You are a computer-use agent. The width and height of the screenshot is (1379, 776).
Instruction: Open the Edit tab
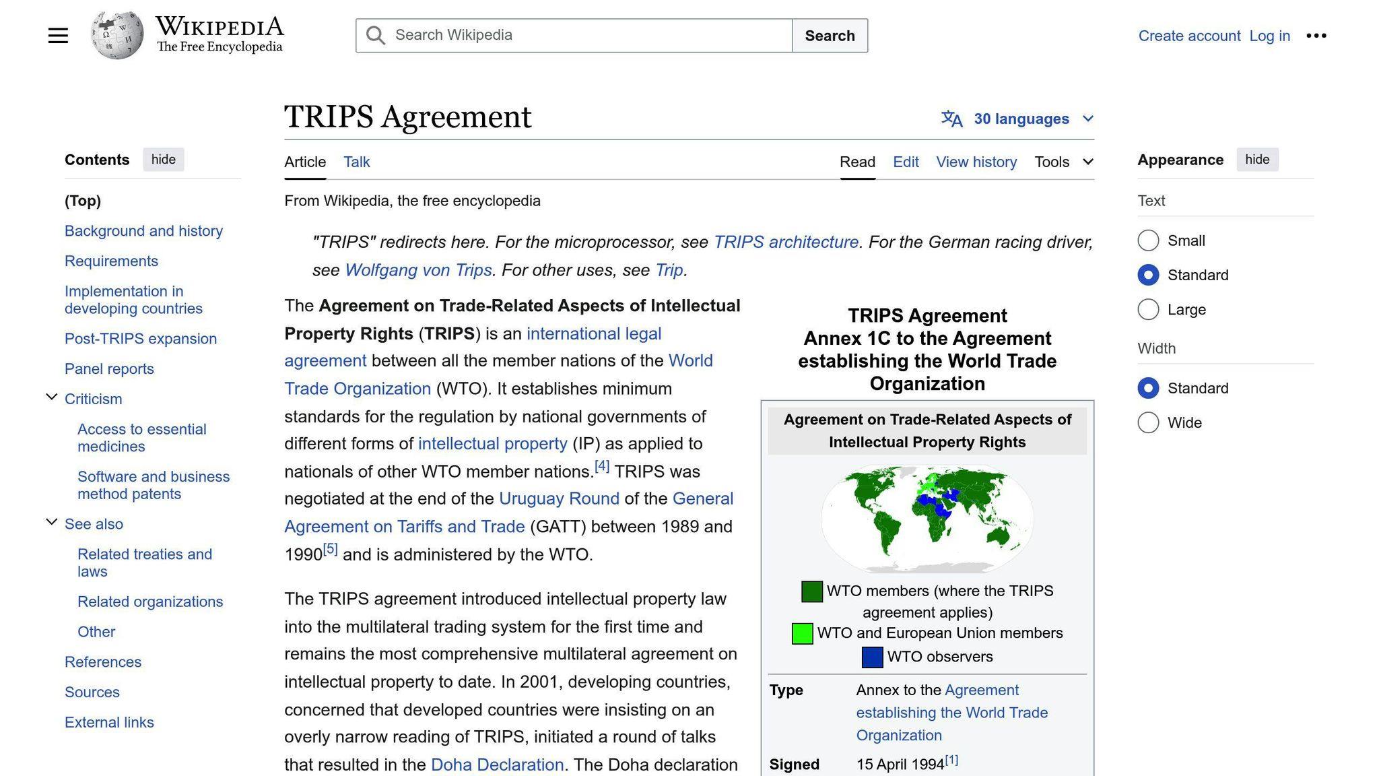906,162
